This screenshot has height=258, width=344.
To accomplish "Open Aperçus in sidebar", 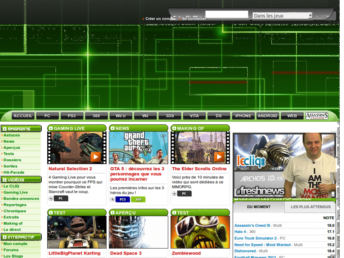I will tap(12, 147).
